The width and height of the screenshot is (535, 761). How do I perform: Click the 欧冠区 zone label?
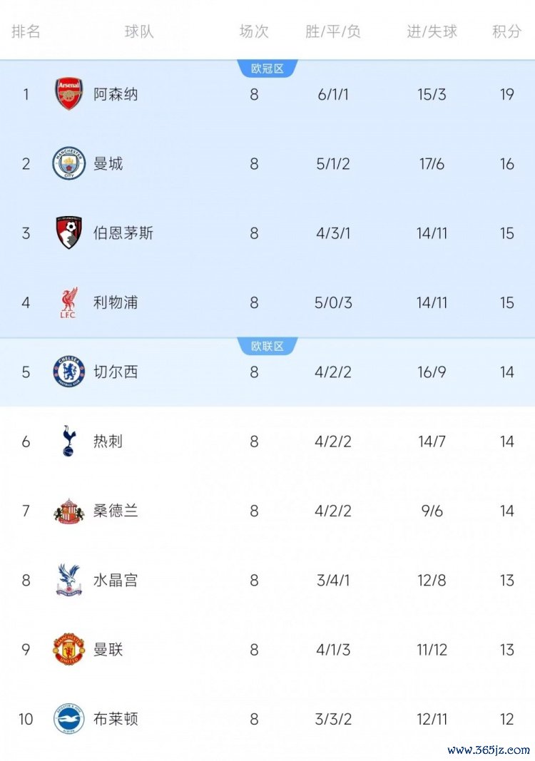267,68
